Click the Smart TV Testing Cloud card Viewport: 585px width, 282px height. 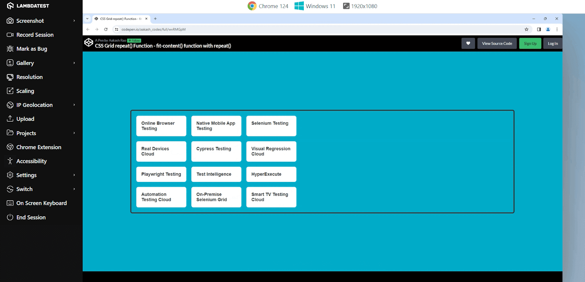(x=271, y=197)
